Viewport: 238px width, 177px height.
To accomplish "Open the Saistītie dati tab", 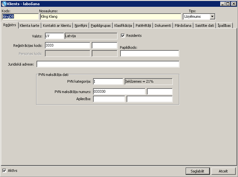I will (204, 25).
